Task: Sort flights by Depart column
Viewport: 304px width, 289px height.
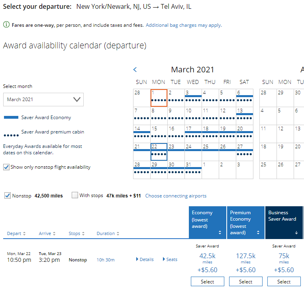Action: [16, 233]
